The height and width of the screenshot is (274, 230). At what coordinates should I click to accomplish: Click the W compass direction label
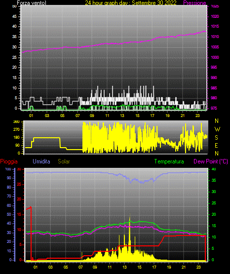point(217,129)
